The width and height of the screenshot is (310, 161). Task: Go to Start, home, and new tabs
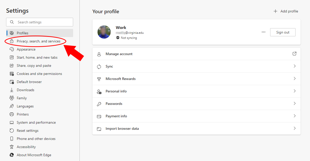[x=37, y=57]
